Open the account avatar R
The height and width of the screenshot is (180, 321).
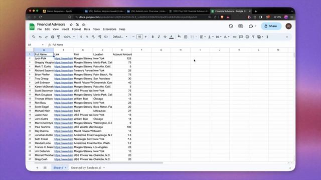[288, 26]
